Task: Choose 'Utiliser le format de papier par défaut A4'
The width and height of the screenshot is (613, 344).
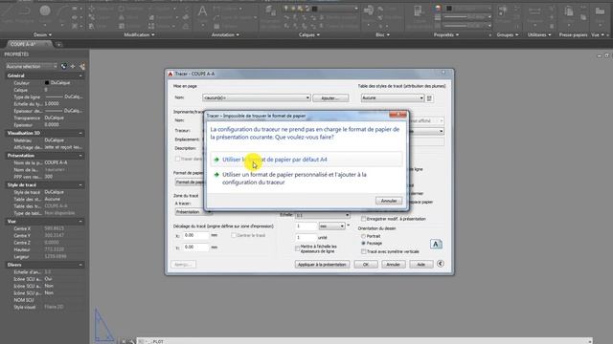Action: click(306, 160)
